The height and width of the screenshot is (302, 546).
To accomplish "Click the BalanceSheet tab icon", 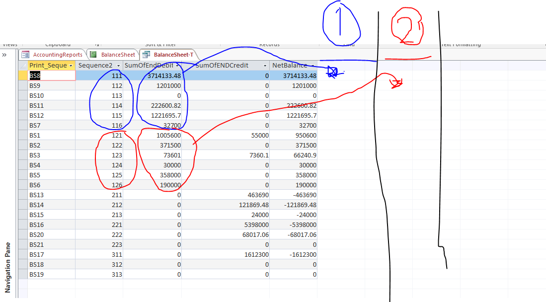I will [93, 55].
